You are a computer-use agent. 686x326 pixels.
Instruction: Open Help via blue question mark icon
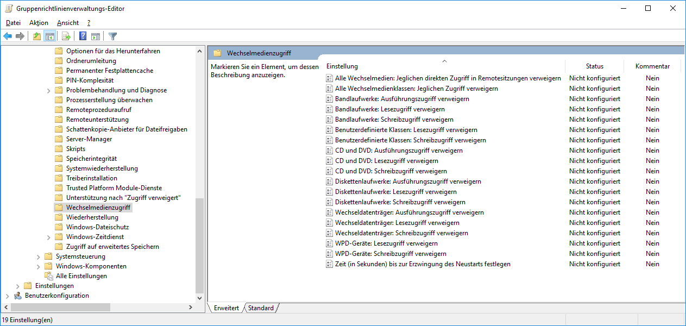tap(83, 36)
